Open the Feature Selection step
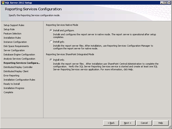Viewport: 172px width, 129px height. click(x=12, y=34)
